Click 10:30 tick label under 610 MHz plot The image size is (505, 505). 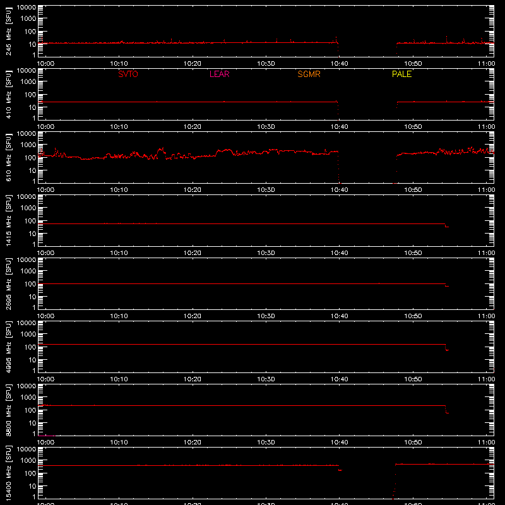266,190
